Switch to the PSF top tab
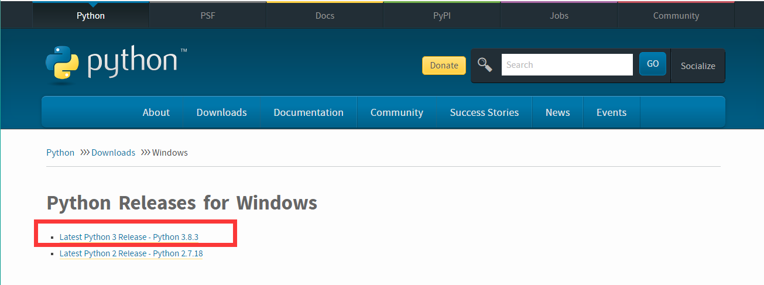This screenshot has width=764, height=285. [x=208, y=16]
